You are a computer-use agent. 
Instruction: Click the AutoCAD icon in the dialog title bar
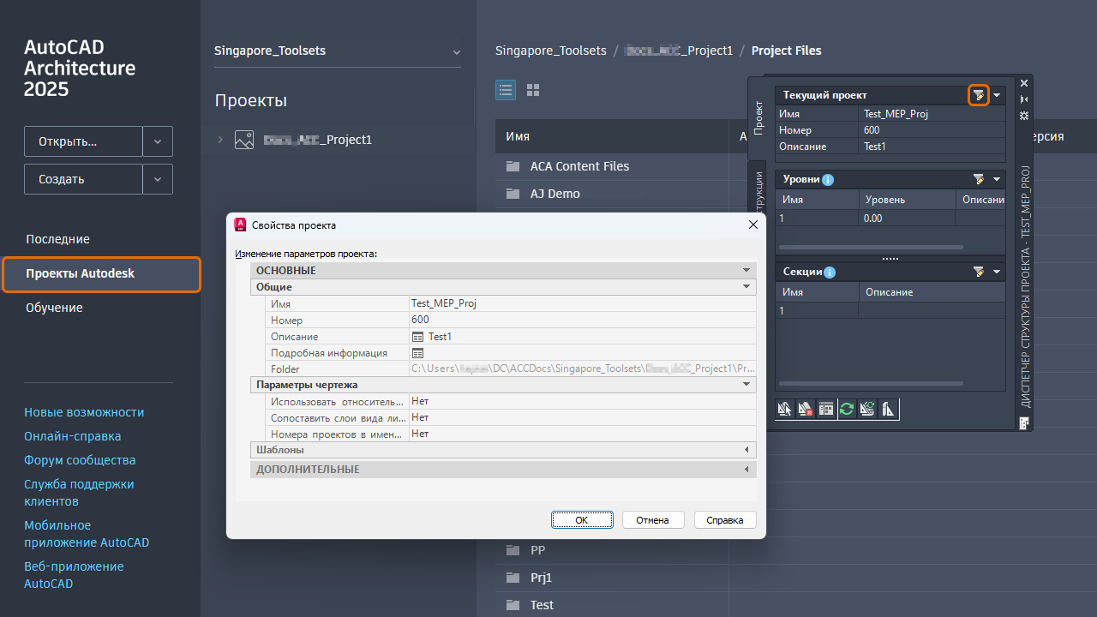[241, 225]
